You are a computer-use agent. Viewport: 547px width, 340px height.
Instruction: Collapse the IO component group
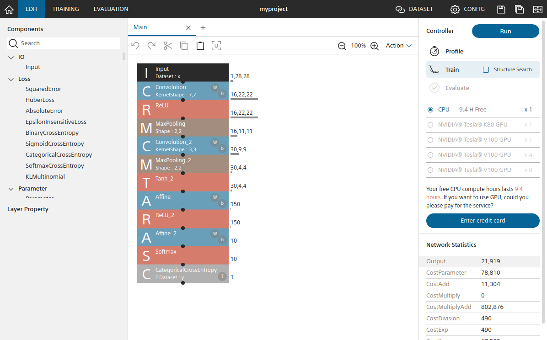tap(11, 57)
